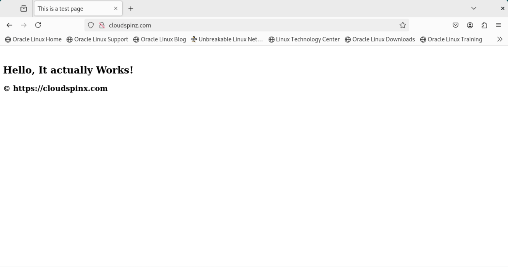Open a new tab with the plus button
This screenshot has height=267, width=508.
(130, 9)
